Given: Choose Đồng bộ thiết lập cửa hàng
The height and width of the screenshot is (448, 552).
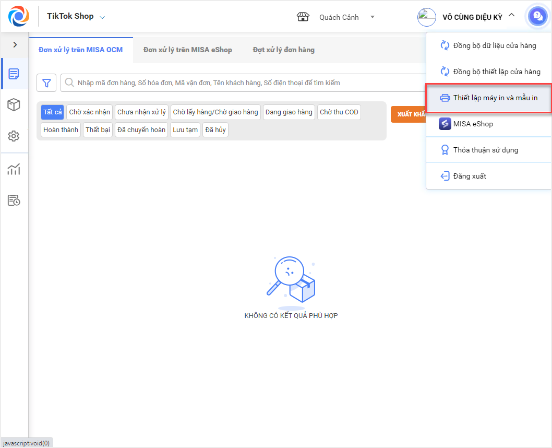Looking at the screenshot, I should 488,72.
